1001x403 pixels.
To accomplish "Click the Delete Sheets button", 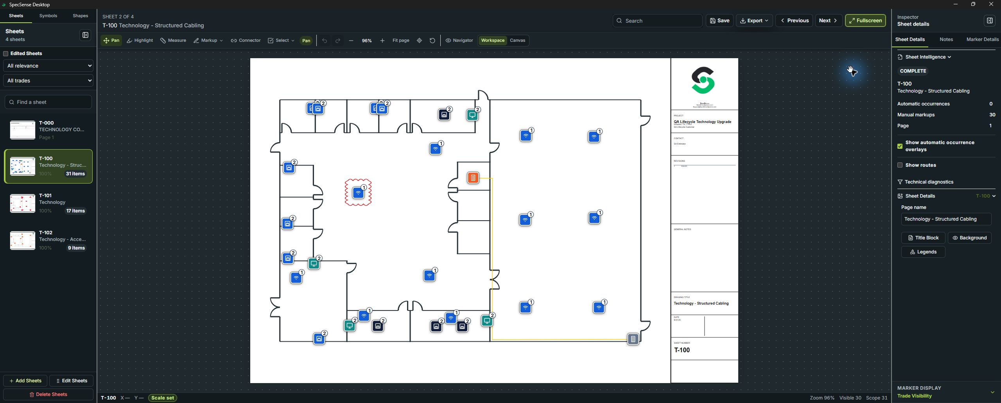I will (48, 394).
